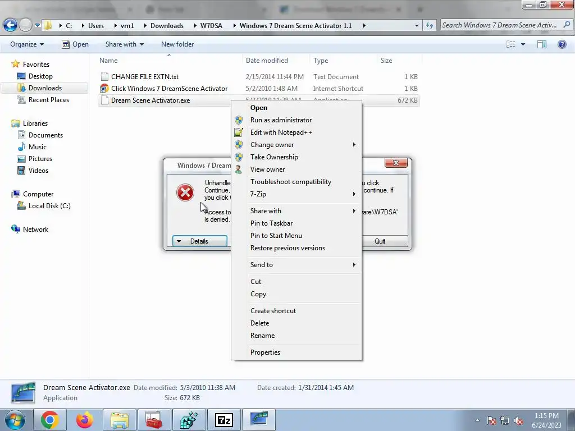Open the Share with toolbar dropdown
Viewport: 575px width, 431px height.
coord(124,44)
